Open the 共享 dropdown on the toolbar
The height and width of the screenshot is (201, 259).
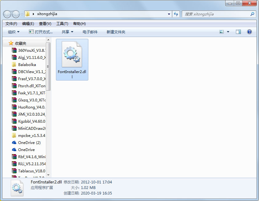[67, 31]
